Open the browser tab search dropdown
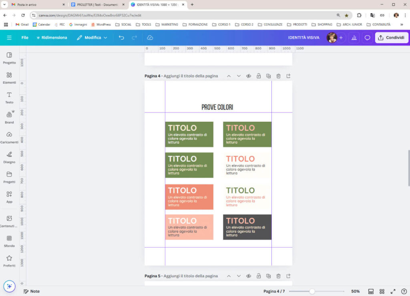The width and height of the screenshot is (410, 296). 4,4
